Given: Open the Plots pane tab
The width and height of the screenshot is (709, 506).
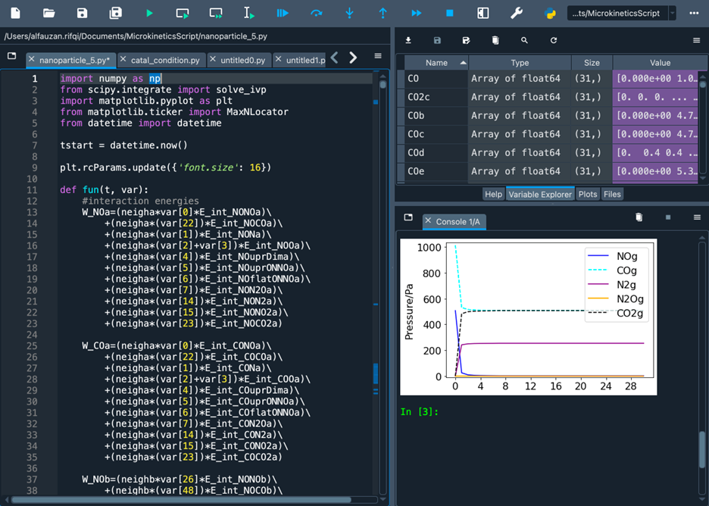Looking at the screenshot, I should [587, 194].
